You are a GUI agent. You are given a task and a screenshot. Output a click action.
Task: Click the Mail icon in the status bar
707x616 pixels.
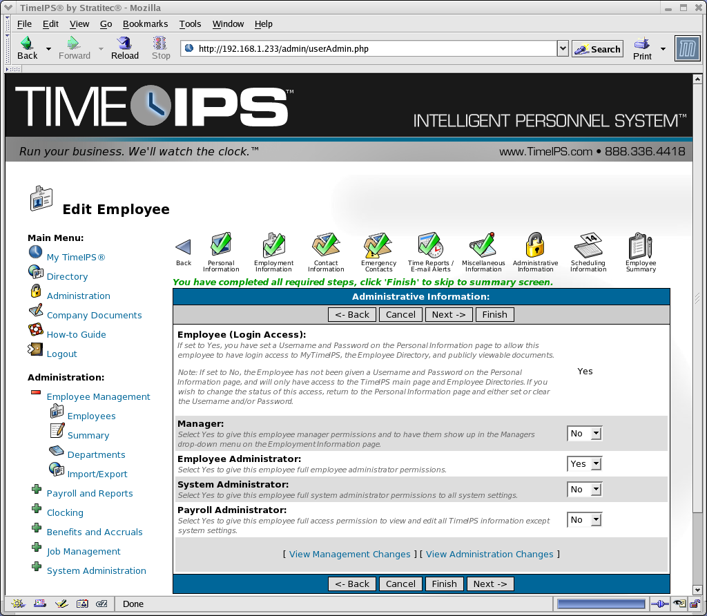pyautogui.click(x=39, y=604)
